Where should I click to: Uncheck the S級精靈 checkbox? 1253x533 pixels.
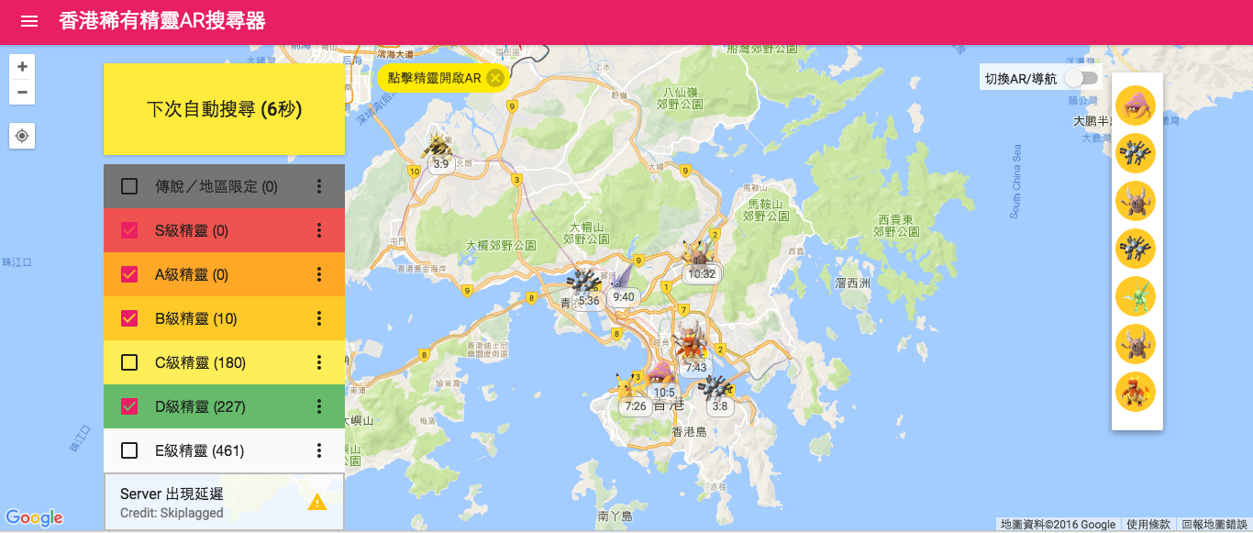click(129, 230)
